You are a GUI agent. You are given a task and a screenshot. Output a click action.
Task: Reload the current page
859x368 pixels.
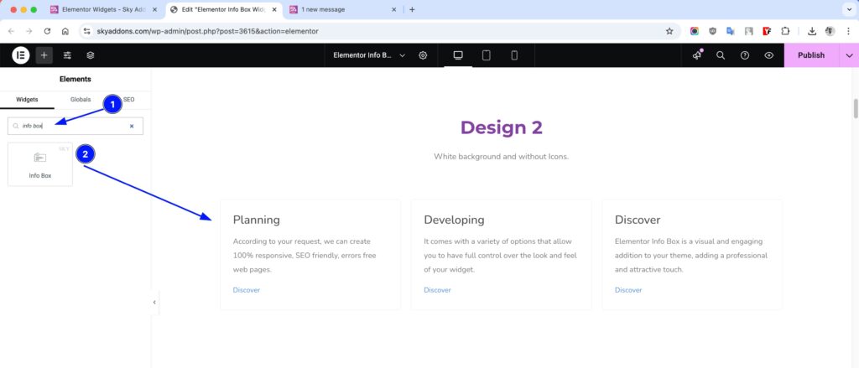pos(47,31)
